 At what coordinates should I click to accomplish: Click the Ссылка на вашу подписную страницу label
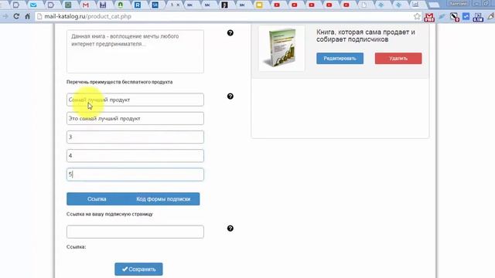click(x=110, y=214)
